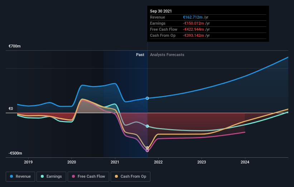Click the €700m y-axis label
This screenshot has width=294, height=187.
point(15,46)
